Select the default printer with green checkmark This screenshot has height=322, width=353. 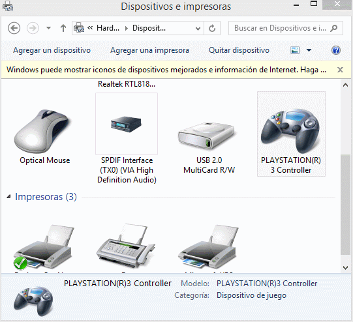[44, 246]
